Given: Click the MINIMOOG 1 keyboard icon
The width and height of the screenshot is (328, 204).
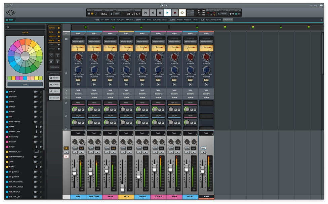Looking at the screenshot, I should click(x=36, y=152).
